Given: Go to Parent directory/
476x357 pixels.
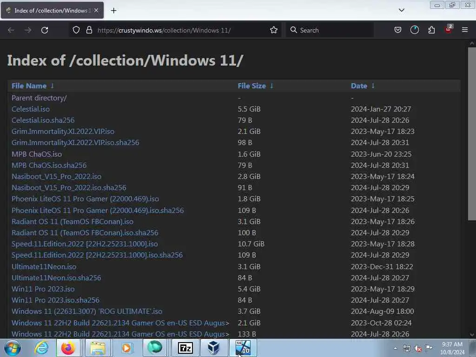Looking at the screenshot, I should 39,98.
